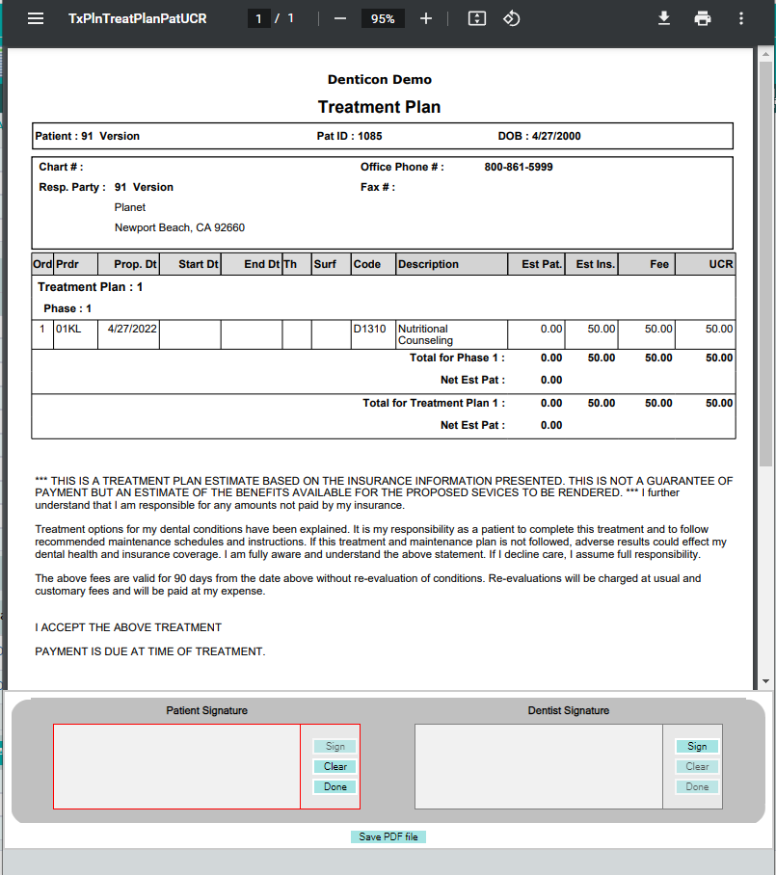Click the greyed Sign under Patient Signature
This screenshot has width=776, height=875.
pyautogui.click(x=334, y=746)
